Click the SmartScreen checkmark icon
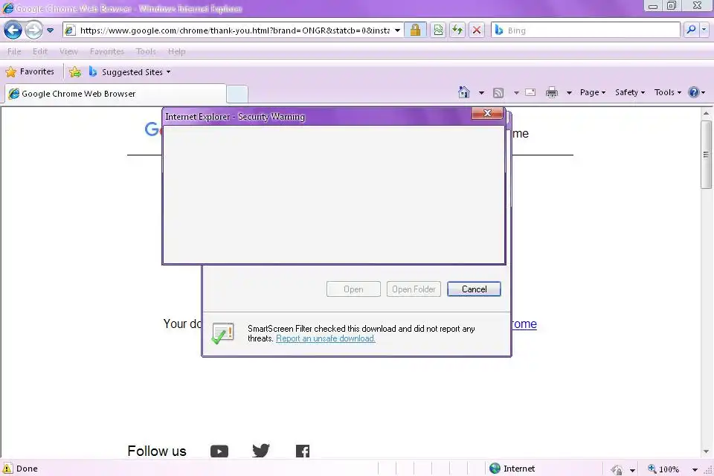The height and width of the screenshot is (476, 714). pos(222,333)
